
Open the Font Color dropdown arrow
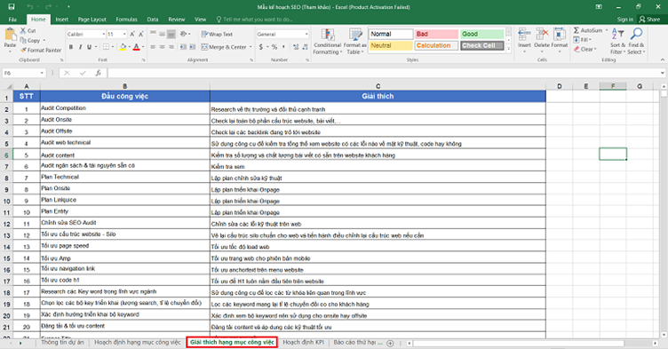(143, 47)
